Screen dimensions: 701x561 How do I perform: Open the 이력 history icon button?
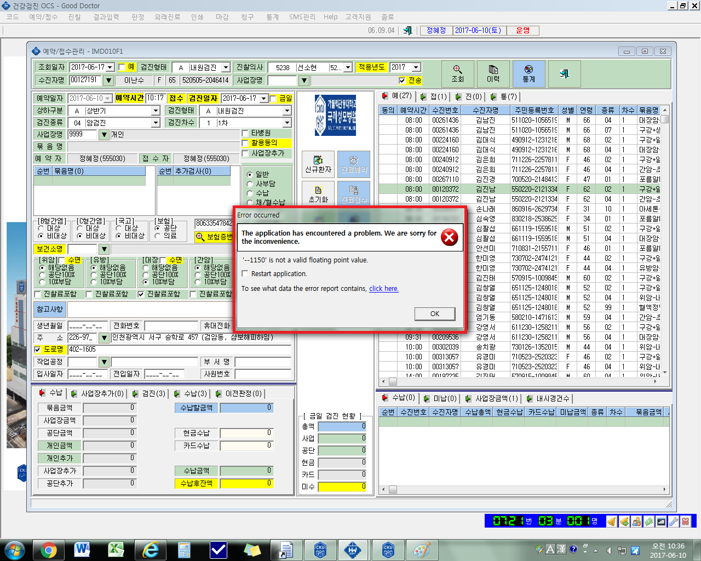[493, 73]
